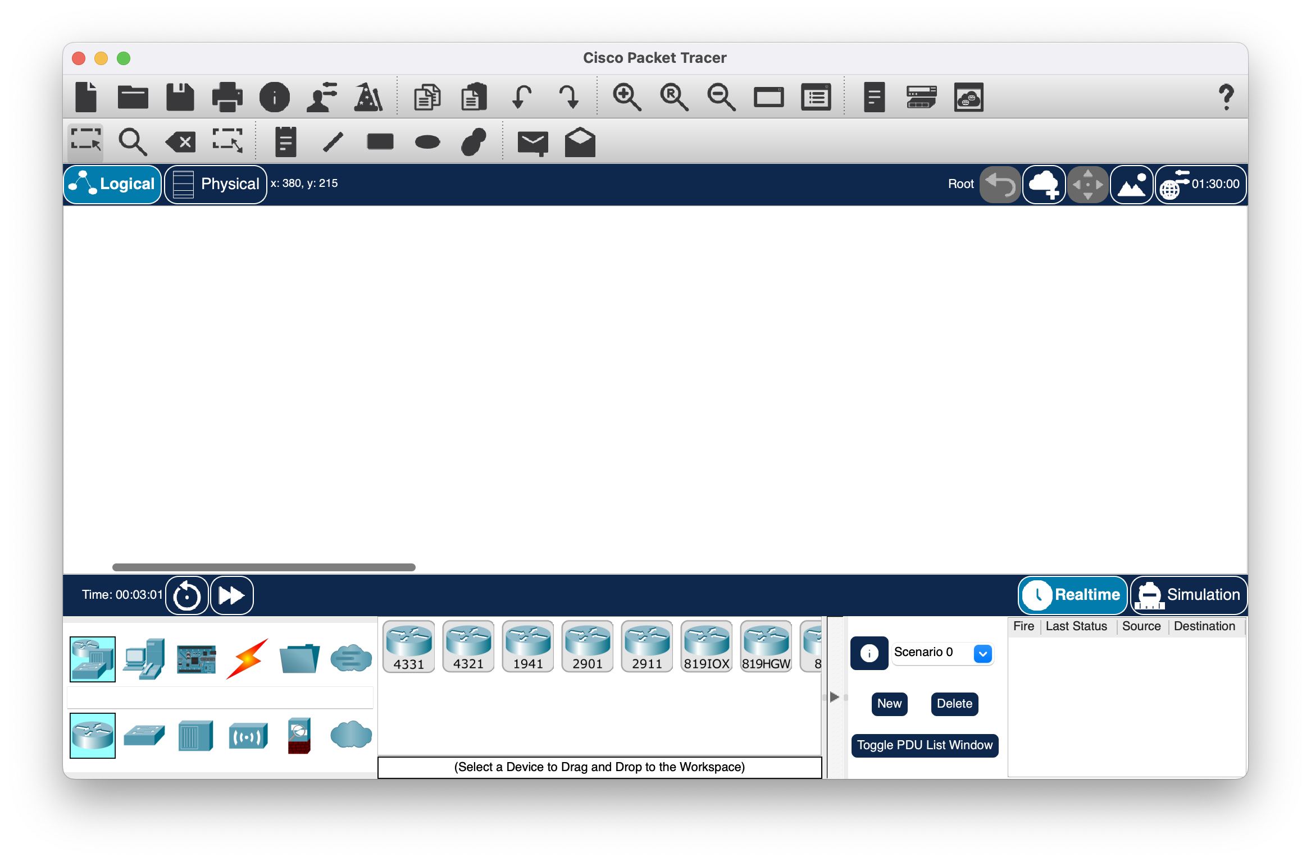Copy selection with Copy icon
This screenshot has height=862, width=1311.
tap(427, 97)
